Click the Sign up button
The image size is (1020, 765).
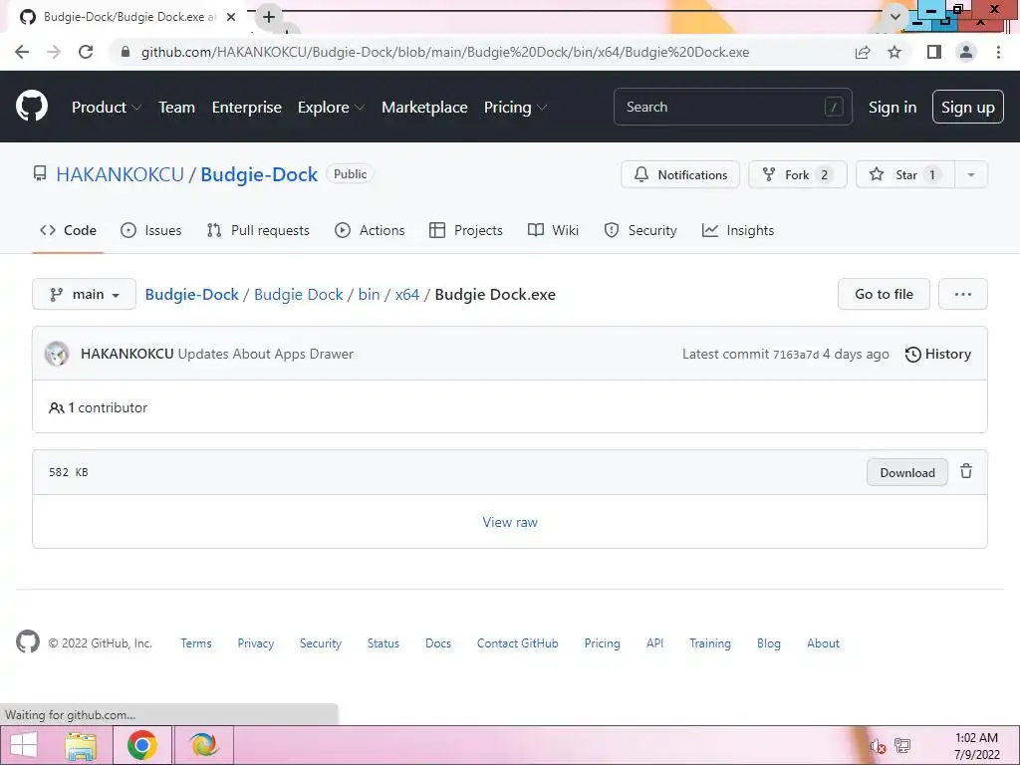pyautogui.click(x=967, y=107)
